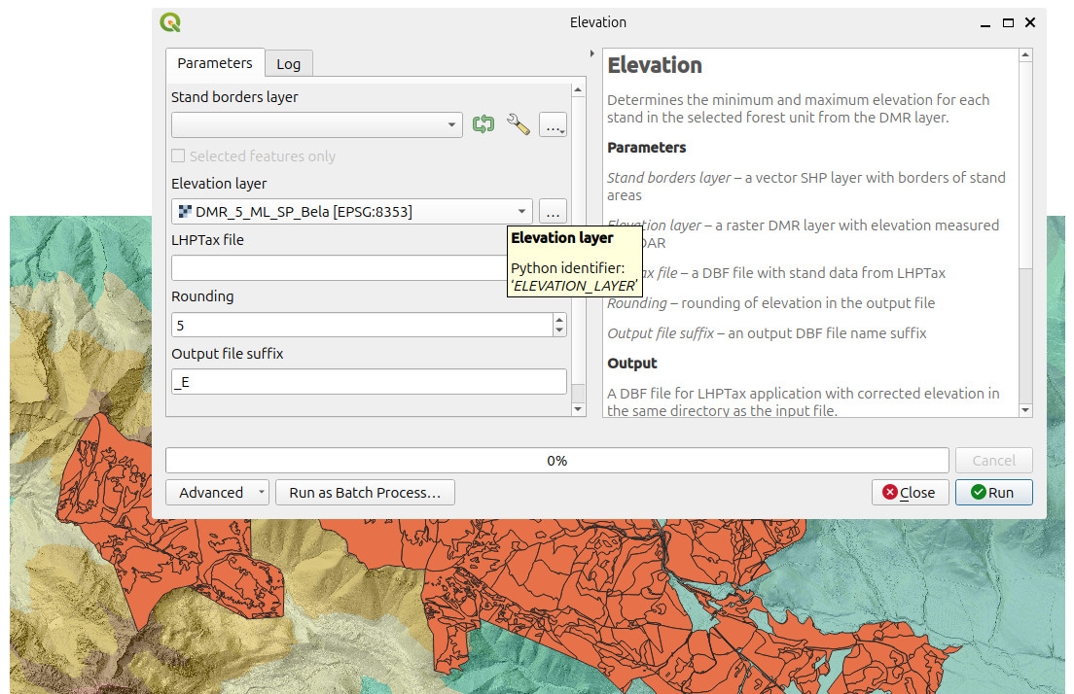This screenshot has height=694, width=1074.
Task: Browse for Elevation layer with ellipsis button
Action: point(553,211)
